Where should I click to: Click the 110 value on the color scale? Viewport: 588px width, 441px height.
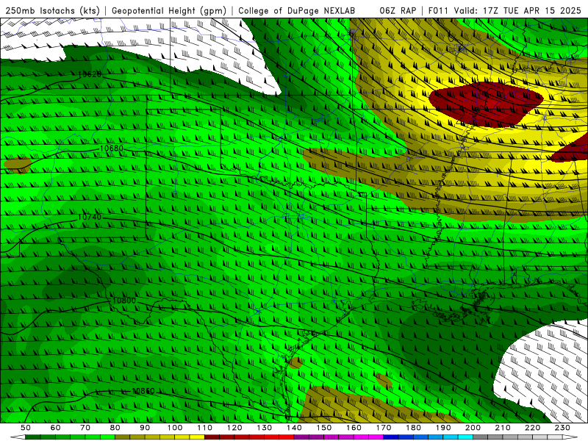204,428
